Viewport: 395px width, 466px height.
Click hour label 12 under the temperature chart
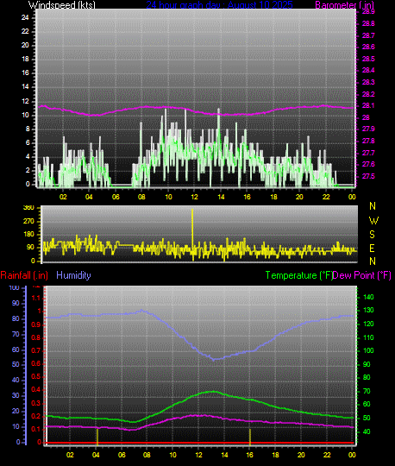[198, 455]
